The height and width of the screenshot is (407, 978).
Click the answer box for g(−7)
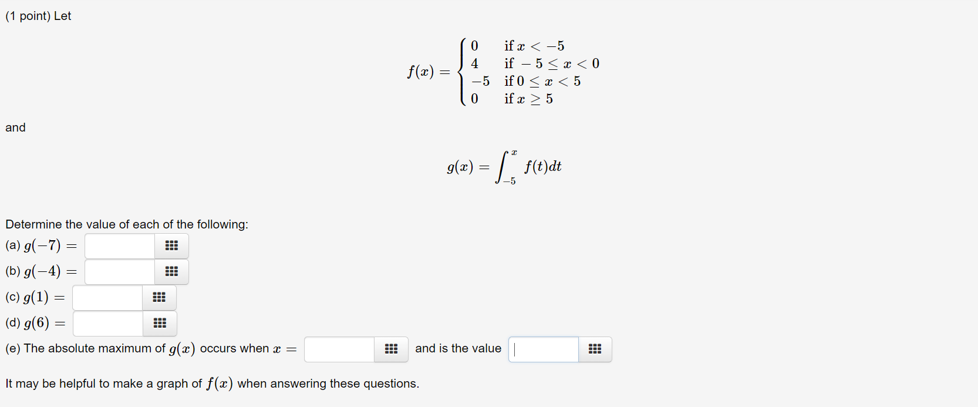[119, 246]
